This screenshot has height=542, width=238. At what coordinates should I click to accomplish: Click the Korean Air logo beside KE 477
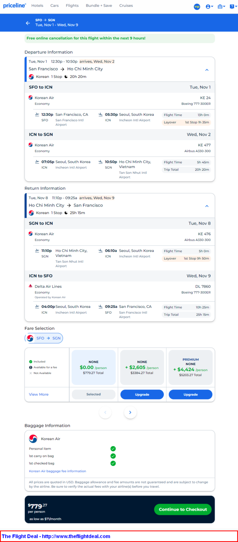pos(31,145)
